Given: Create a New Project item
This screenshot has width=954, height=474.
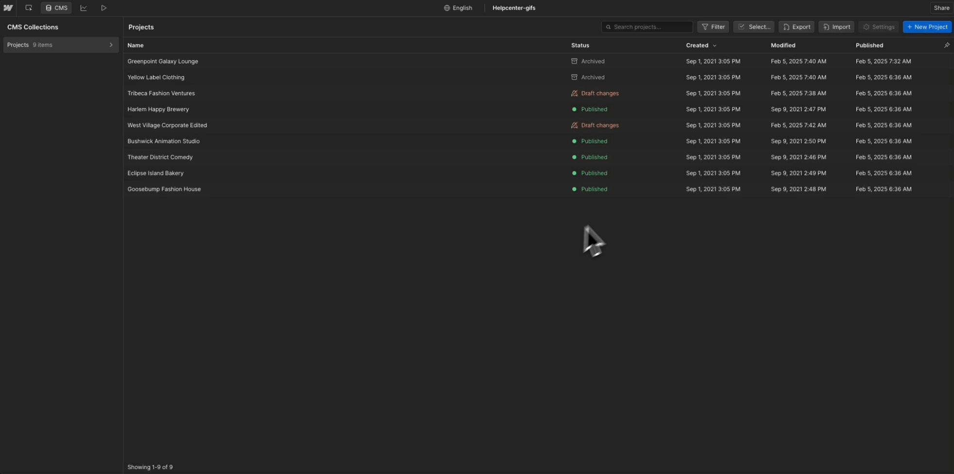Looking at the screenshot, I should pyautogui.click(x=927, y=27).
